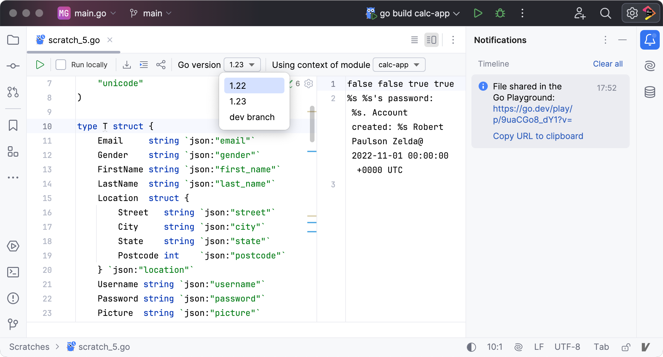Image resolution: width=663 pixels, height=357 pixels.
Task: Open the Database tool window
Action: pyautogui.click(x=650, y=92)
